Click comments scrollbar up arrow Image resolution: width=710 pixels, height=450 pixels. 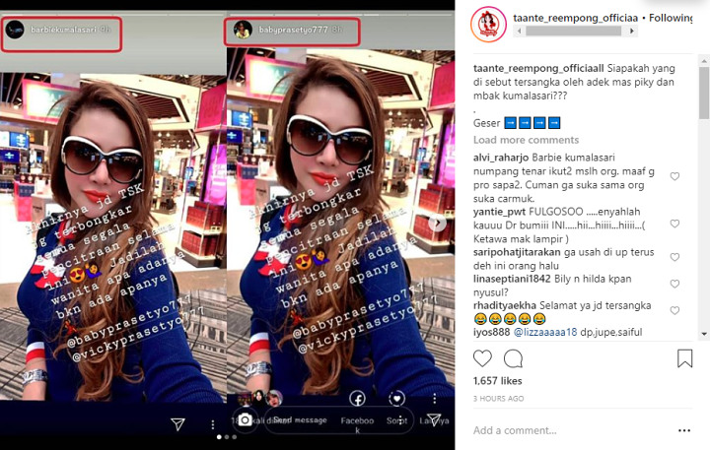pyautogui.click(x=704, y=60)
